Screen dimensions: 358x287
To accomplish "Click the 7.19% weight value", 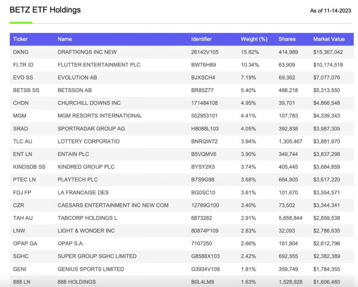I will tap(248, 78).
